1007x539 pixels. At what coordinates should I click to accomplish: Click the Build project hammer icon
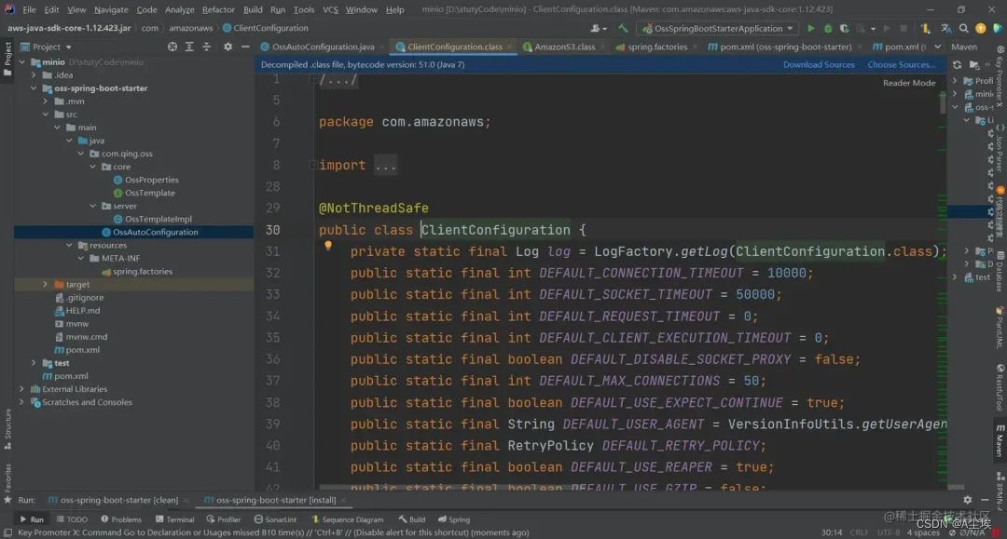[x=623, y=29]
